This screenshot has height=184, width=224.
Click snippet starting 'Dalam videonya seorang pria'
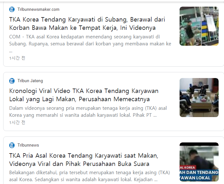[x=88, y=112]
